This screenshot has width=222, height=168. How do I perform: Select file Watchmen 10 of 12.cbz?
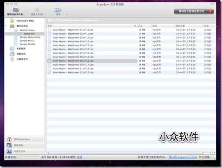click(x=73, y=64)
